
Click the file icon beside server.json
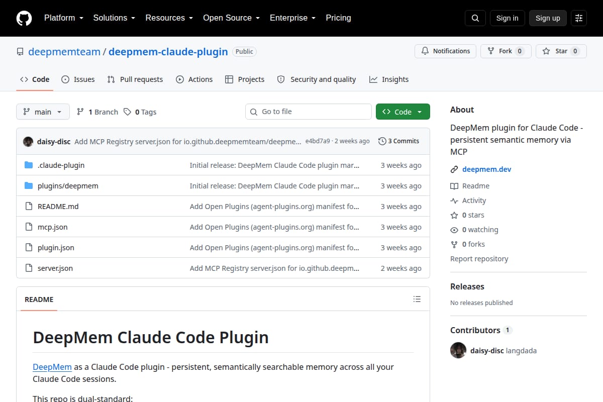tap(29, 268)
